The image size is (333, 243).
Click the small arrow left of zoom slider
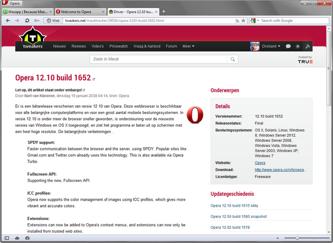277,238
